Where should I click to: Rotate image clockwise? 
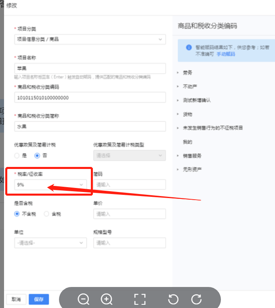[x=196, y=299]
